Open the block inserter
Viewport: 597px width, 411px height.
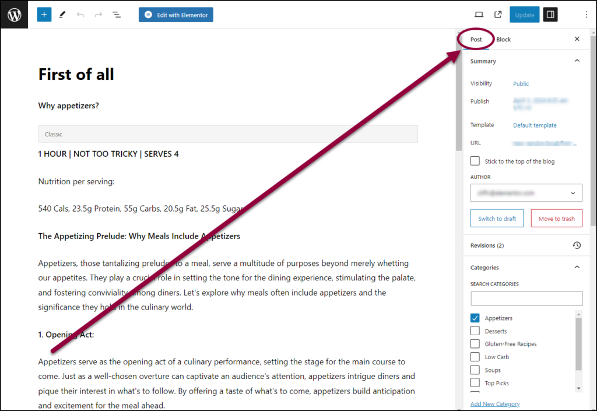tap(44, 14)
